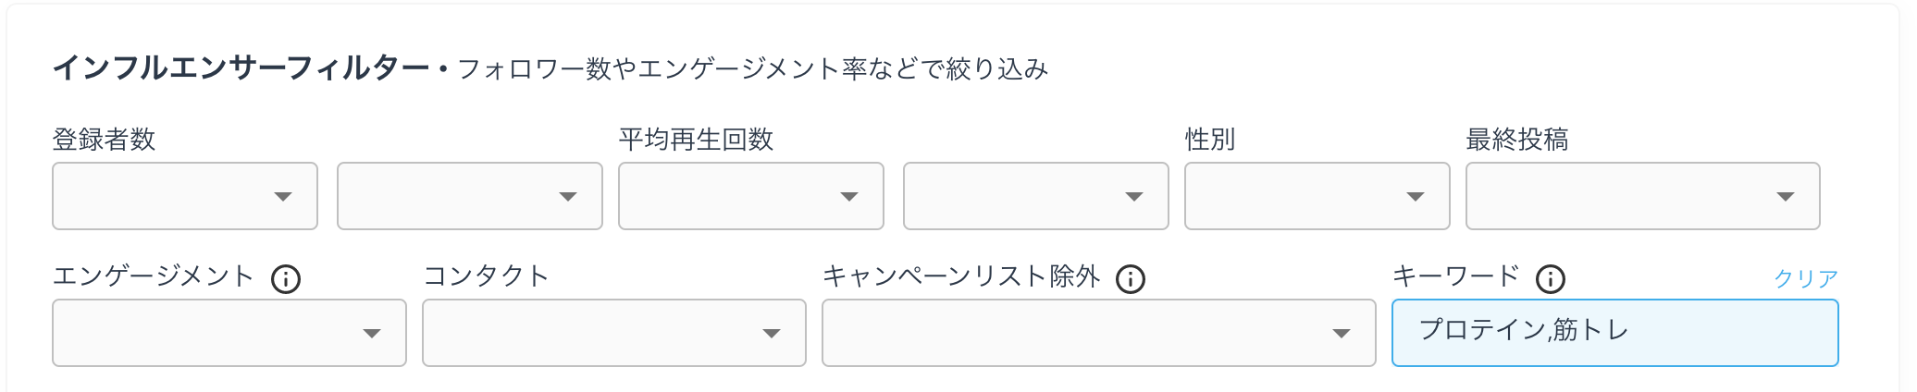Expand the first 平均再生回数 dropdown
The height and width of the screenshot is (392, 1917).
tap(751, 196)
